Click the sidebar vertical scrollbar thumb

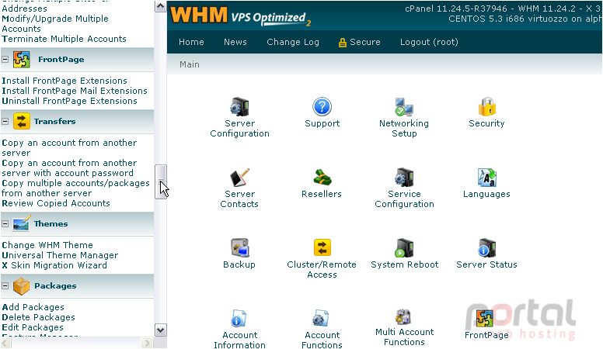tap(160, 182)
